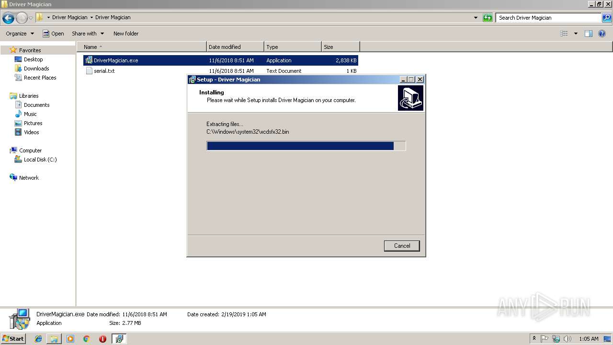Click the setup wizard computer image
Viewport: 613px width, 345px height.
coord(410,98)
